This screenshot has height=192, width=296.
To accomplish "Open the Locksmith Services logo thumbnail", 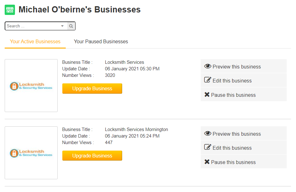I will (31, 86).
